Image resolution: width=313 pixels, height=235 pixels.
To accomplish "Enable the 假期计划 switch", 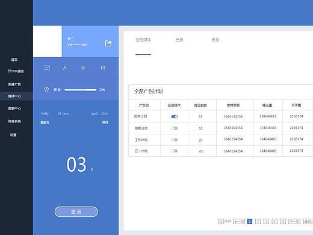I will click(x=175, y=128).
